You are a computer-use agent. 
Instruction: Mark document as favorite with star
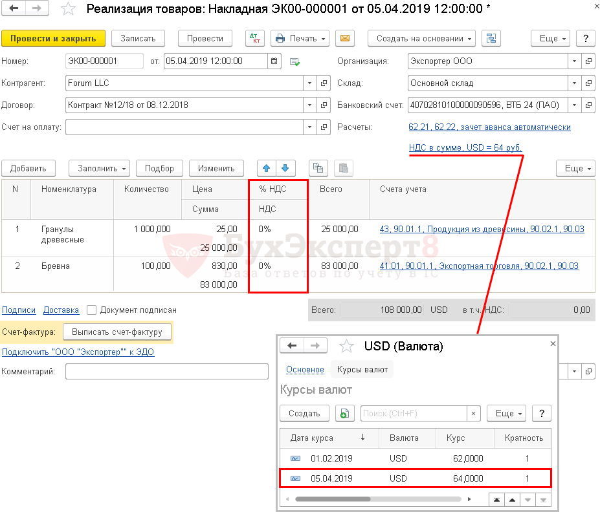click(68, 8)
